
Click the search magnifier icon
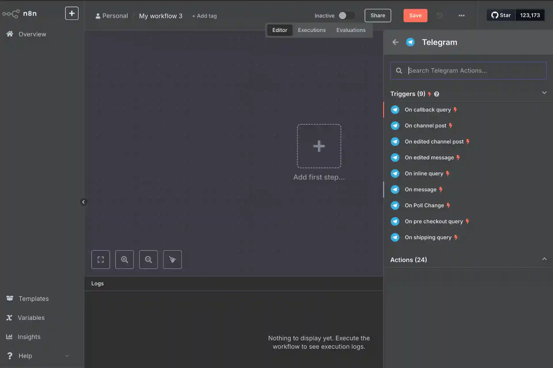pyautogui.click(x=399, y=71)
